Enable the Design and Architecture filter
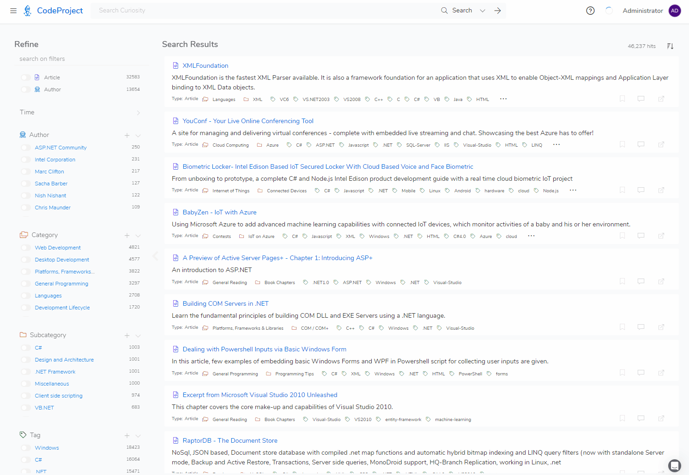 26,360
